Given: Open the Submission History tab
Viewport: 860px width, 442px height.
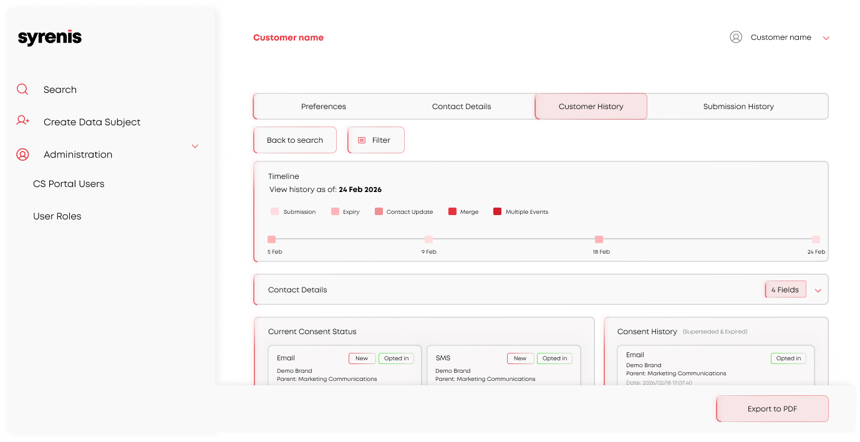Looking at the screenshot, I should pyautogui.click(x=738, y=106).
